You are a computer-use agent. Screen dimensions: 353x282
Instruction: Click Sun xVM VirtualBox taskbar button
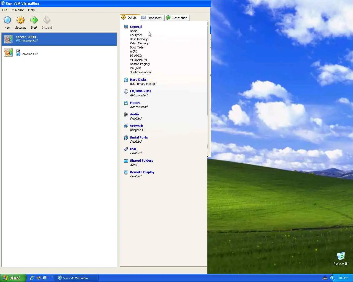[76, 278]
